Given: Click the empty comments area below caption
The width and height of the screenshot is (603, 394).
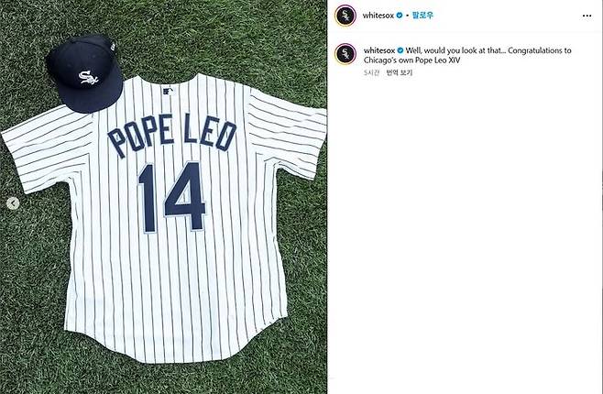Looking at the screenshot, I should [x=466, y=231].
